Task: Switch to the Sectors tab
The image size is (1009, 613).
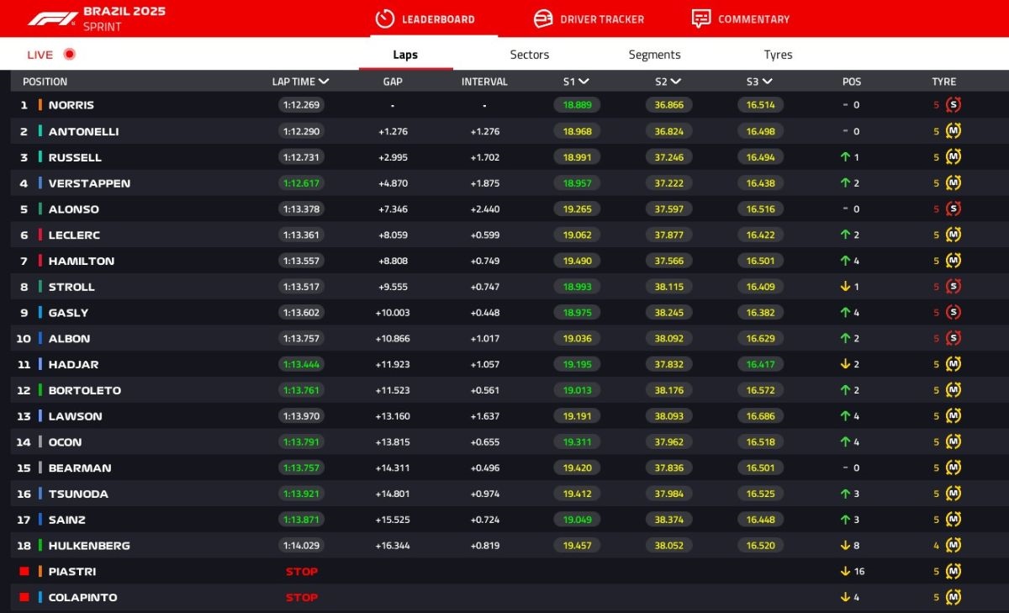Action: [529, 55]
